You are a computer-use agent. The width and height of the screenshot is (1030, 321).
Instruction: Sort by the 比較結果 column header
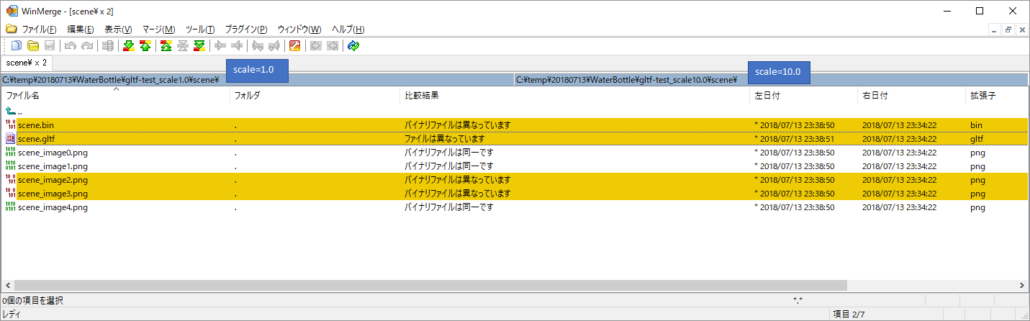click(x=574, y=95)
